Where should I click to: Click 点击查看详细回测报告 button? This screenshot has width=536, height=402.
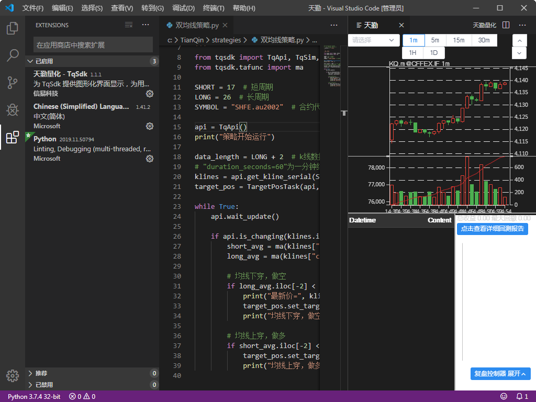[492, 229]
